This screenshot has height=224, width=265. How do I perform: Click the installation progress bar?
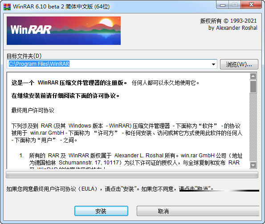(132, 175)
